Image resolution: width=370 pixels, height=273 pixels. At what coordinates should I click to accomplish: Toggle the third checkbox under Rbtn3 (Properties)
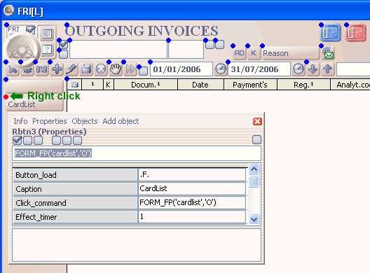coord(39,140)
